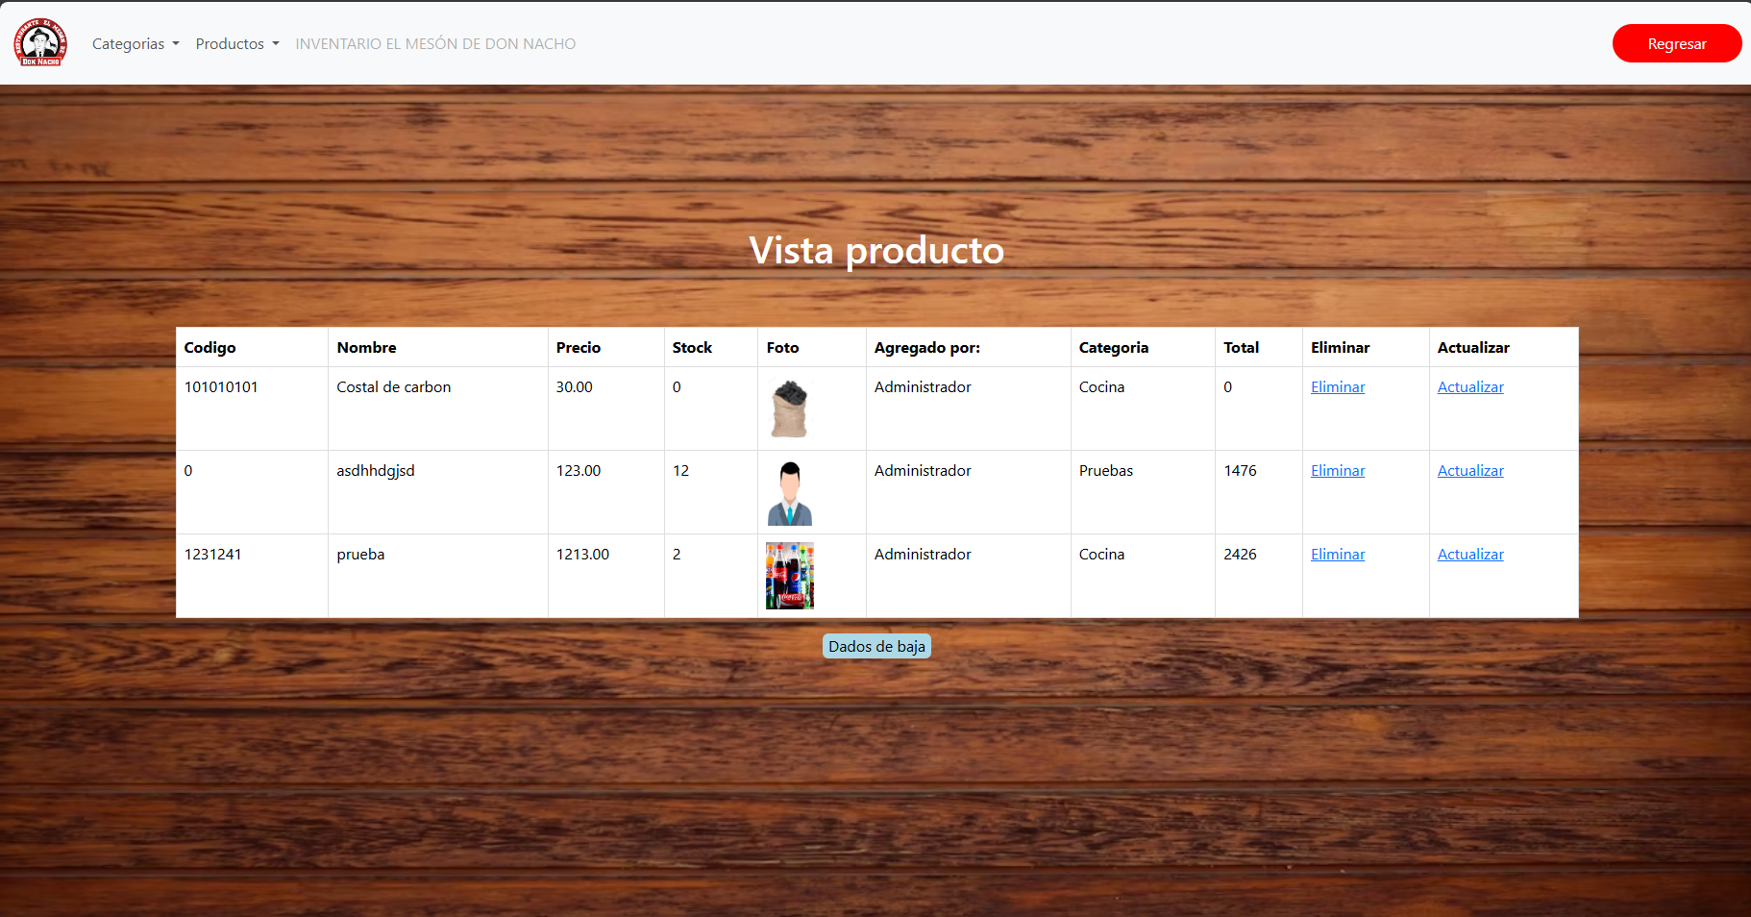Expand the Productos dropdown menu
Image resolution: width=1751 pixels, height=917 pixels.
(x=237, y=44)
